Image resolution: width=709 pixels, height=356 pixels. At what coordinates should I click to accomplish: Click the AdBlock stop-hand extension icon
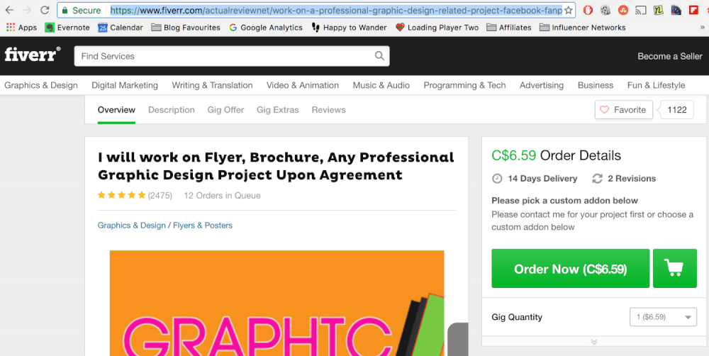pyautogui.click(x=588, y=10)
